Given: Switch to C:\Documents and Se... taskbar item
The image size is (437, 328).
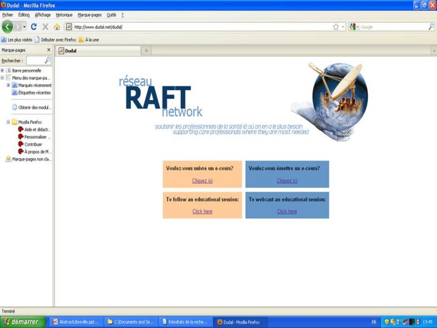Looking at the screenshot, I should click(x=131, y=322).
